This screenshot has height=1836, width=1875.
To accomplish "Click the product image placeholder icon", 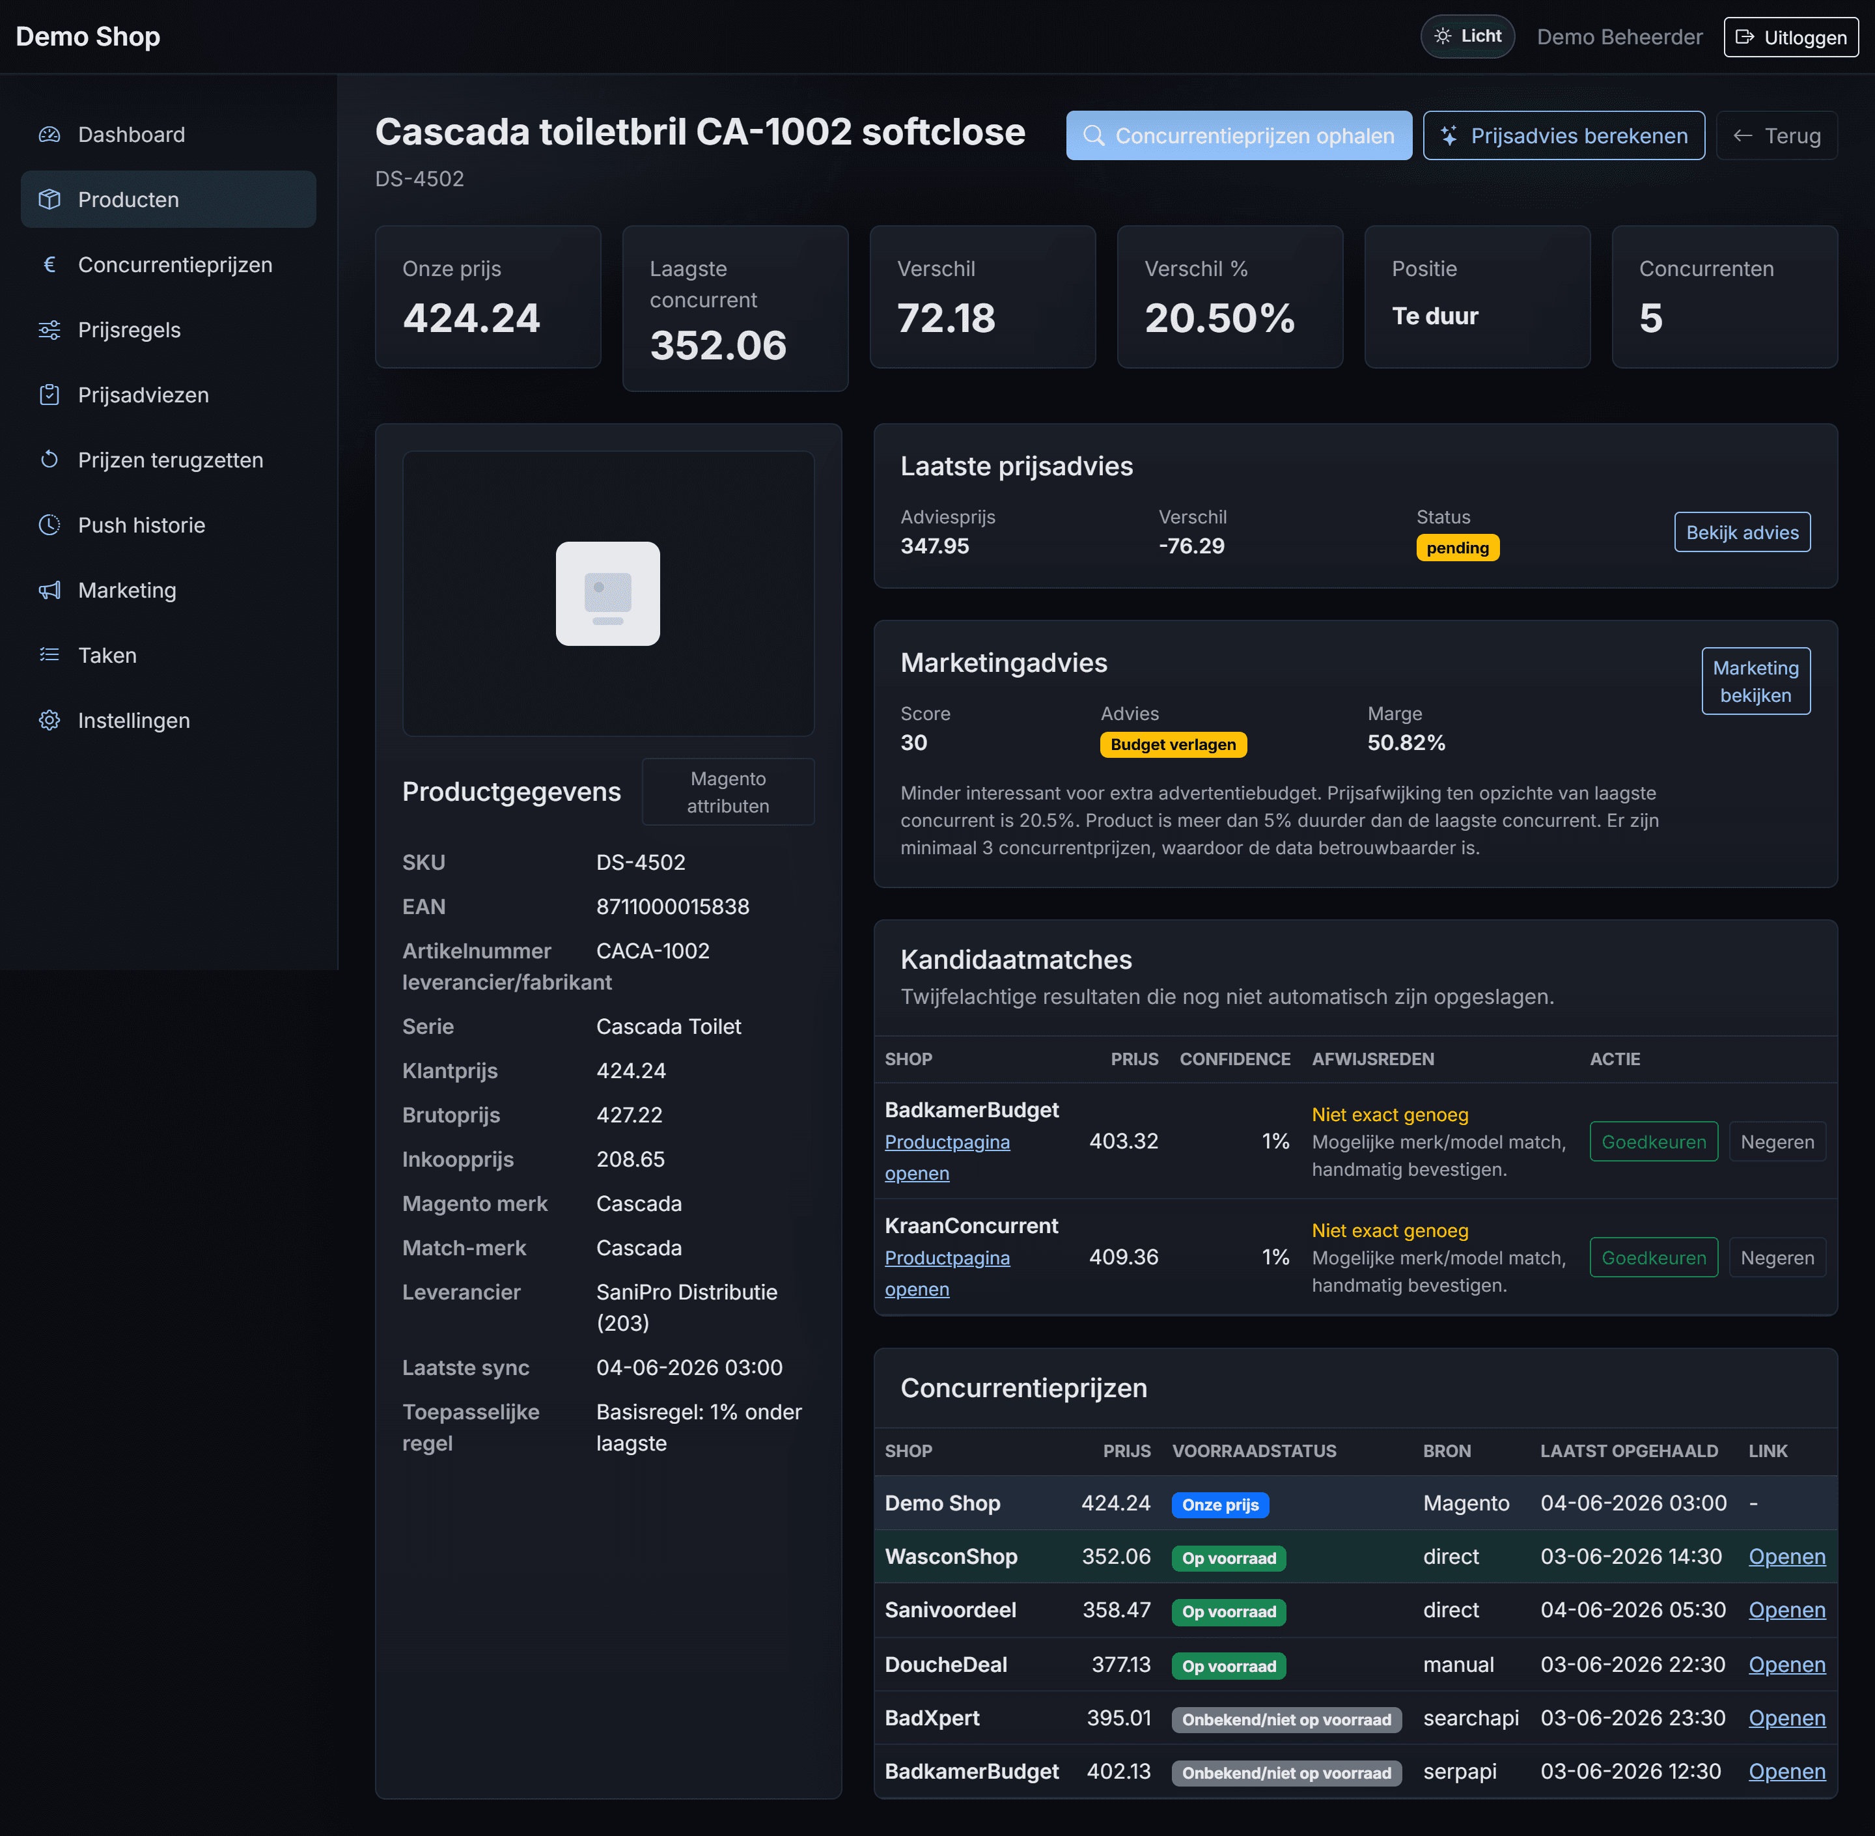I will pyautogui.click(x=607, y=593).
